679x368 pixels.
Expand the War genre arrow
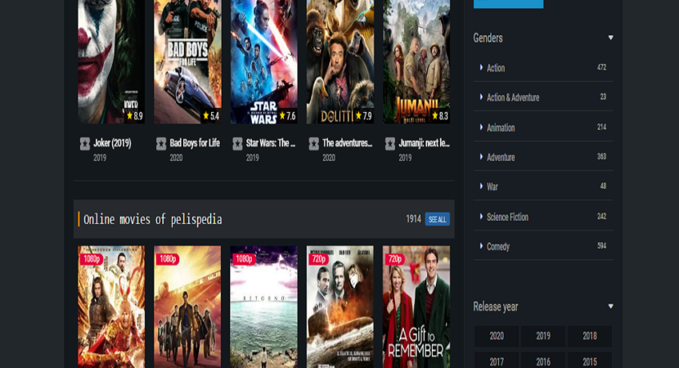481,186
